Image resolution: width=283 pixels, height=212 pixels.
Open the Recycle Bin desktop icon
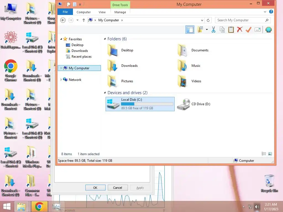click(269, 183)
